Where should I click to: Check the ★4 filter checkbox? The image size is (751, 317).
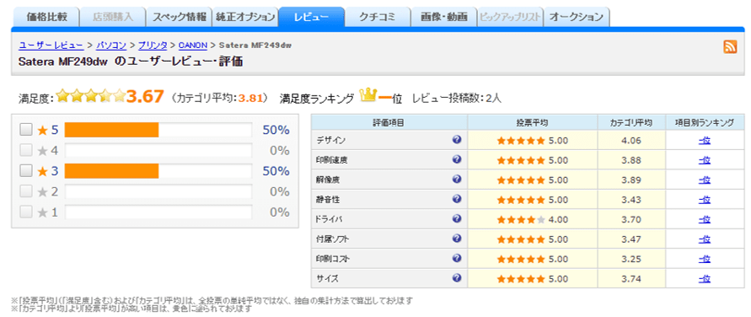click(26, 150)
